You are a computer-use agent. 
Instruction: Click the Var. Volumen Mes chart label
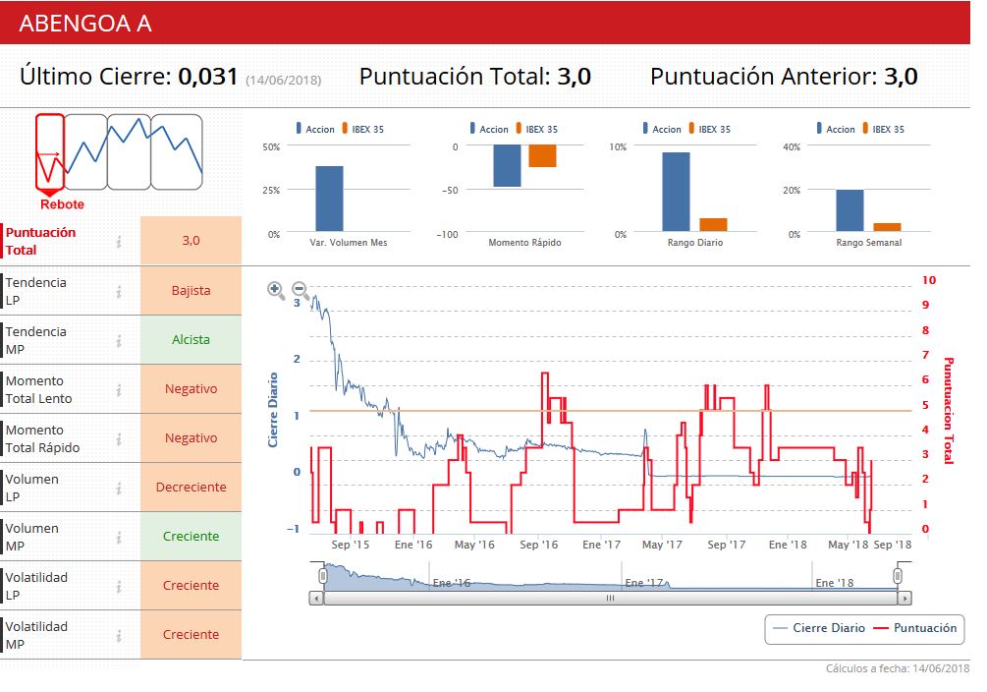tap(348, 243)
